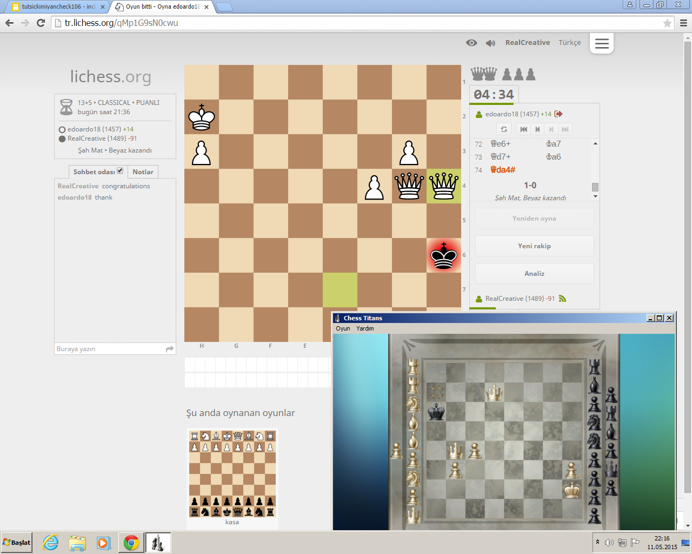Bookmark the page with star icon
692x554 pixels.
click(667, 23)
